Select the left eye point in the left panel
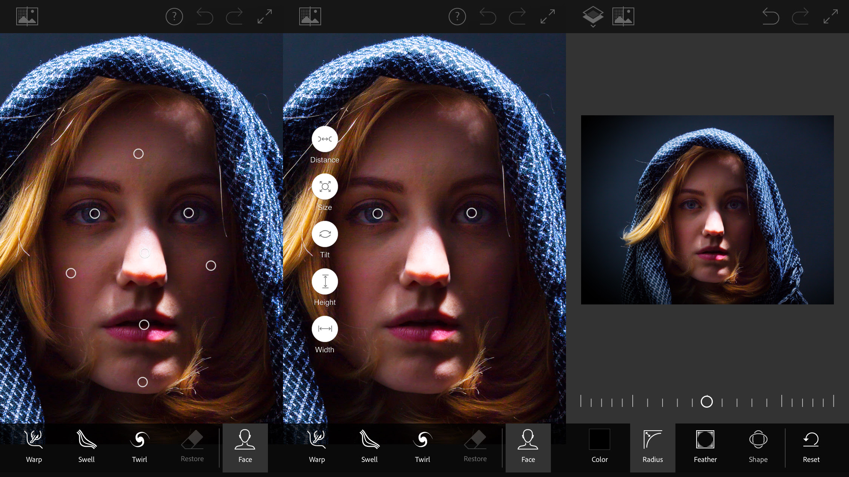The height and width of the screenshot is (477, 849). tap(95, 214)
